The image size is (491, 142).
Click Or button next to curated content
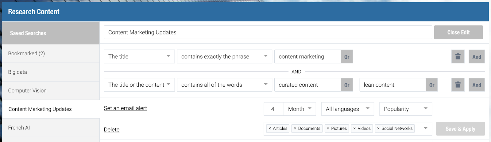[x=347, y=85]
